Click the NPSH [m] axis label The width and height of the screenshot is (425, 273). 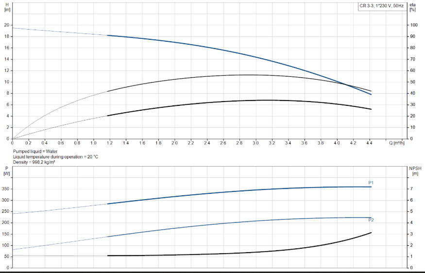point(414,171)
